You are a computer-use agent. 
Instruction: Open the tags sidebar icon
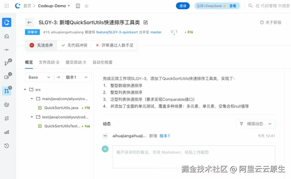(7, 77)
